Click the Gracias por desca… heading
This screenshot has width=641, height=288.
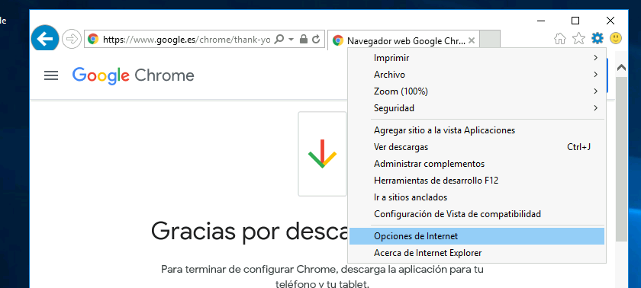tap(250, 231)
